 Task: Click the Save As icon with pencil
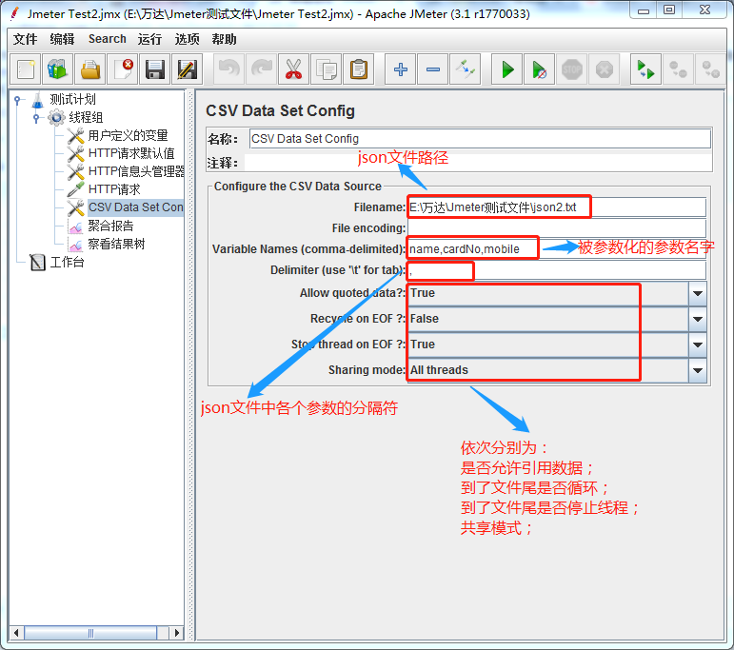[187, 69]
